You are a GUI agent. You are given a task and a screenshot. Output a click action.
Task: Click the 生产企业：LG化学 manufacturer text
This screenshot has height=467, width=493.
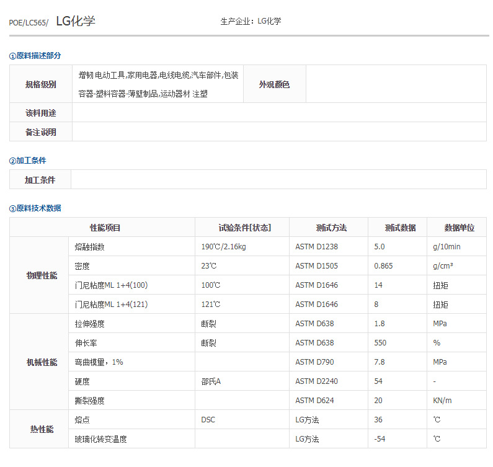point(251,21)
